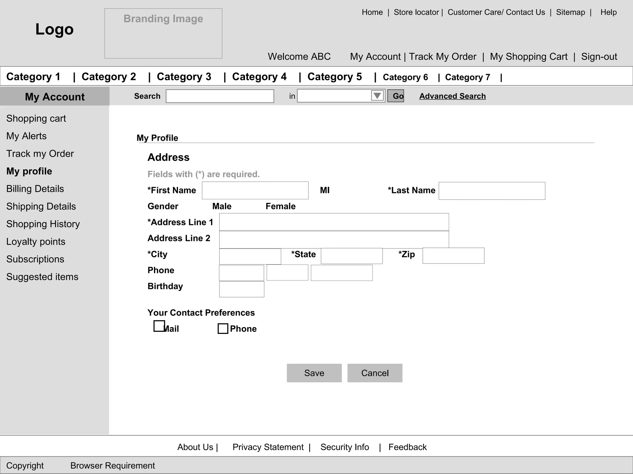Choose the Female gender option
The height and width of the screenshot is (474, 633).
click(x=280, y=206)
